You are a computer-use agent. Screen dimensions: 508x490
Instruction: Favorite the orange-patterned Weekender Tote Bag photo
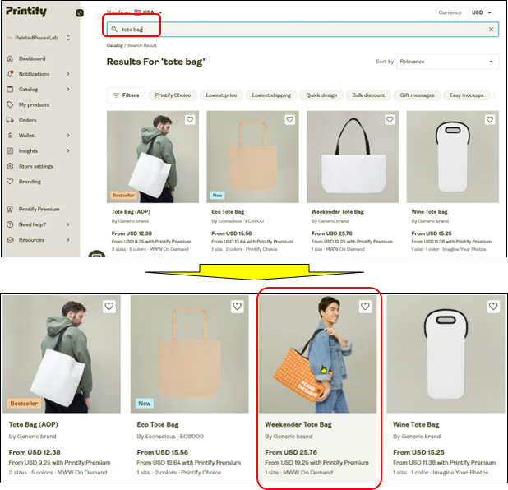pos(366,306)
